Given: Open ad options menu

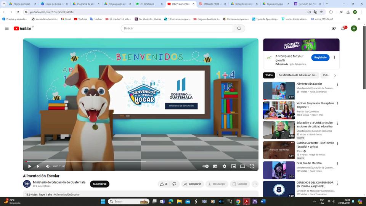Looking at the screenshot, I should (334, 58).
